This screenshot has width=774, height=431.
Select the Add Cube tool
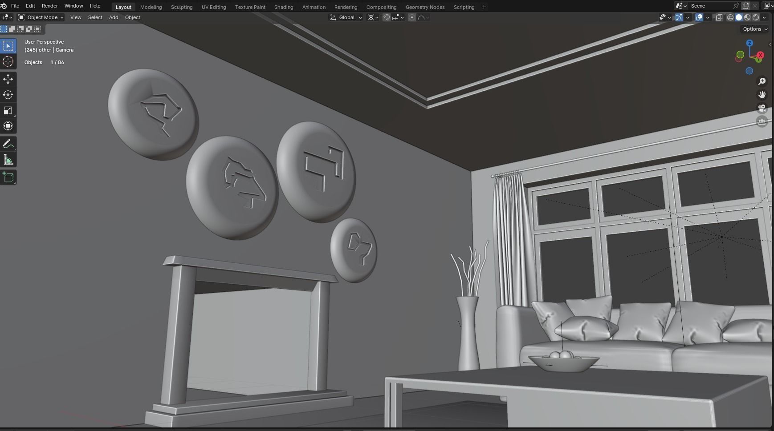click(x=8, y=177)
